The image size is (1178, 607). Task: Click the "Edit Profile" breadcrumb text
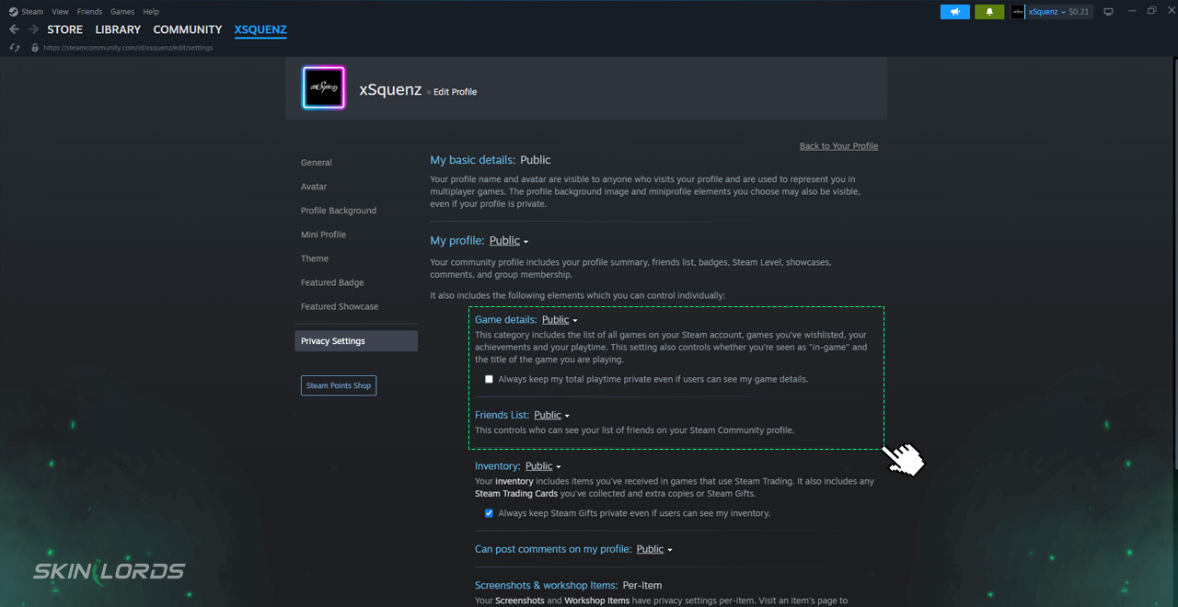pos(456,92)
